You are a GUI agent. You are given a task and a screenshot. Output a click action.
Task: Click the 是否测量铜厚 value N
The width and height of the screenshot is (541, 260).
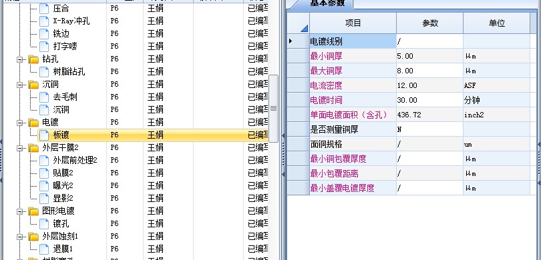(429, 129)
